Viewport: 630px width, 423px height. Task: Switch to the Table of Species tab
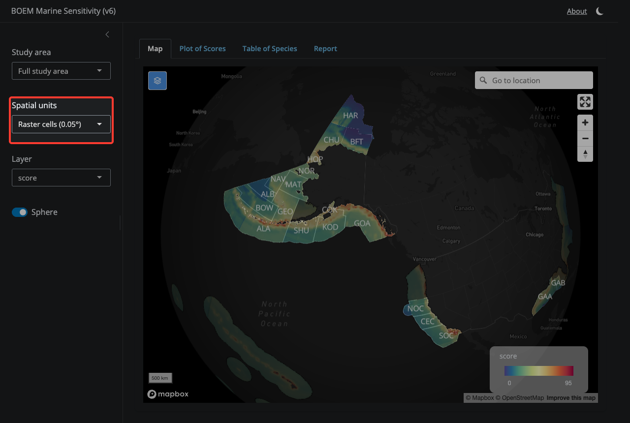270,49
